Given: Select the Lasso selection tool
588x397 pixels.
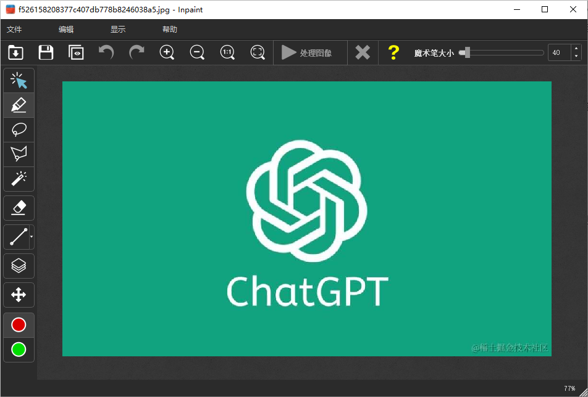Looking at the screenshot, I should 19,129.
